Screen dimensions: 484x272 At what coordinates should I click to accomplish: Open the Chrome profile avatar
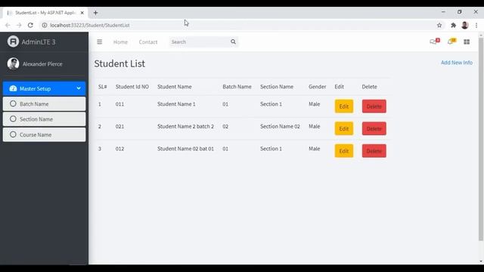pyautogui.click(x=465, y=25)
